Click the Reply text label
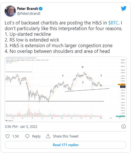 tap(36, 136)
